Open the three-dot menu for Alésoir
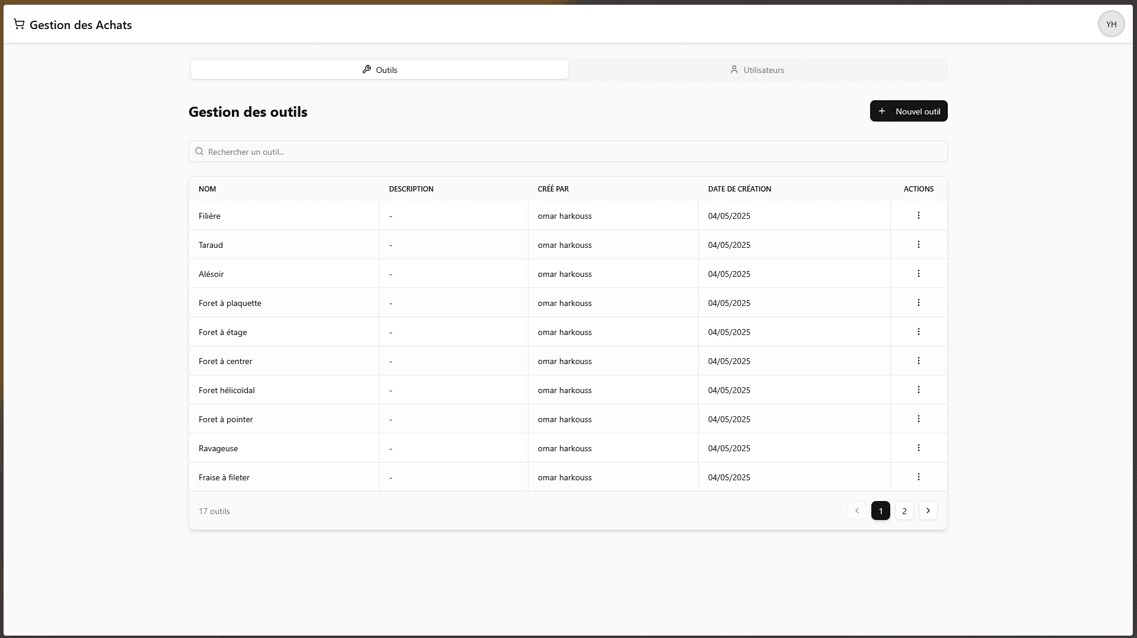The width and height of the screenshot is (1137, 638). (x=918, y=274)
